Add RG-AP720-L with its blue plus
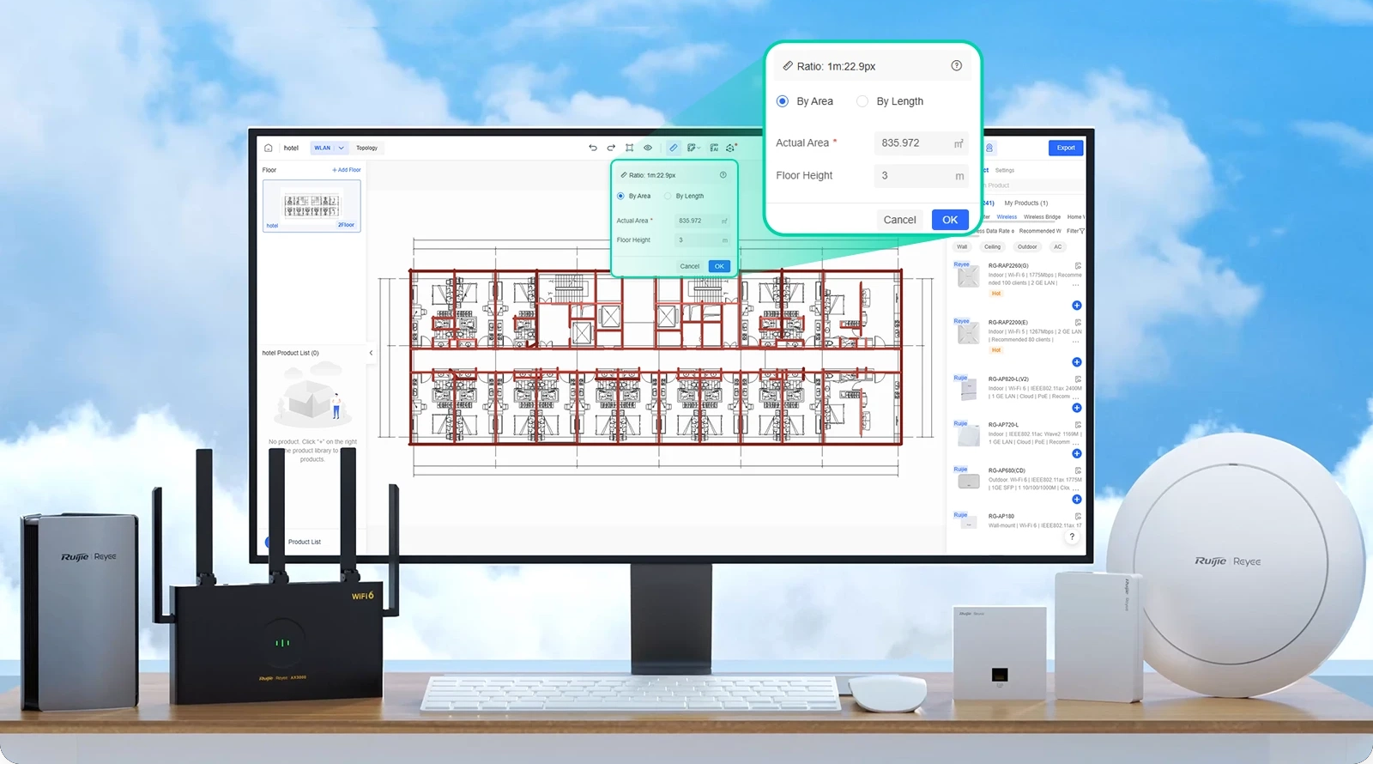Image resolution: width=1373 pixels, height=764 pixels. tap(1077, 453)
